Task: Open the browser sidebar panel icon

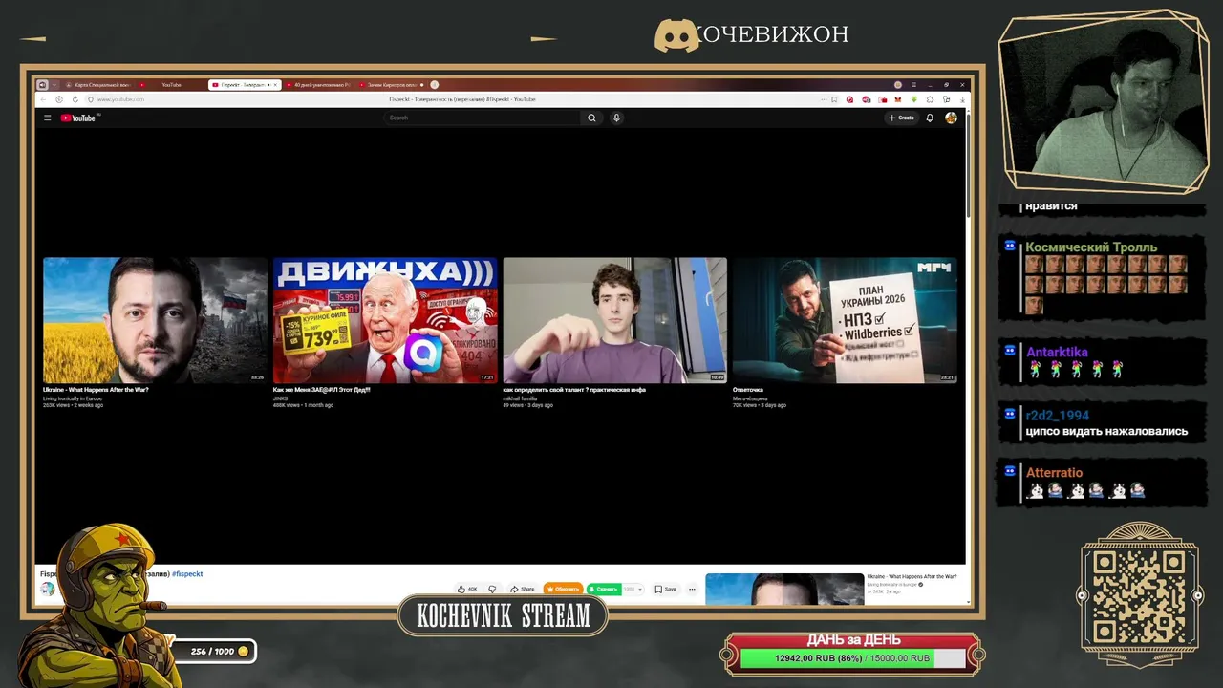Action: [946, 99]
